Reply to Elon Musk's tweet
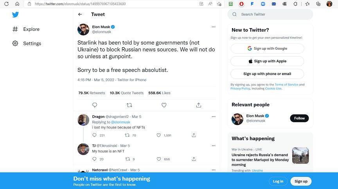 tap(95, 105)
